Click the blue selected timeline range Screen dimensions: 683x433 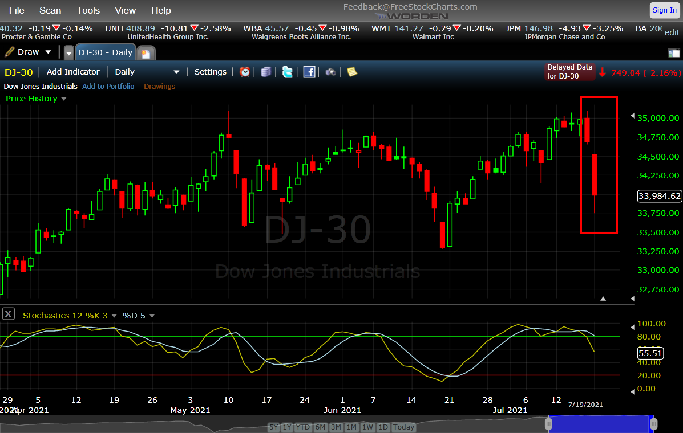(601, 423)
